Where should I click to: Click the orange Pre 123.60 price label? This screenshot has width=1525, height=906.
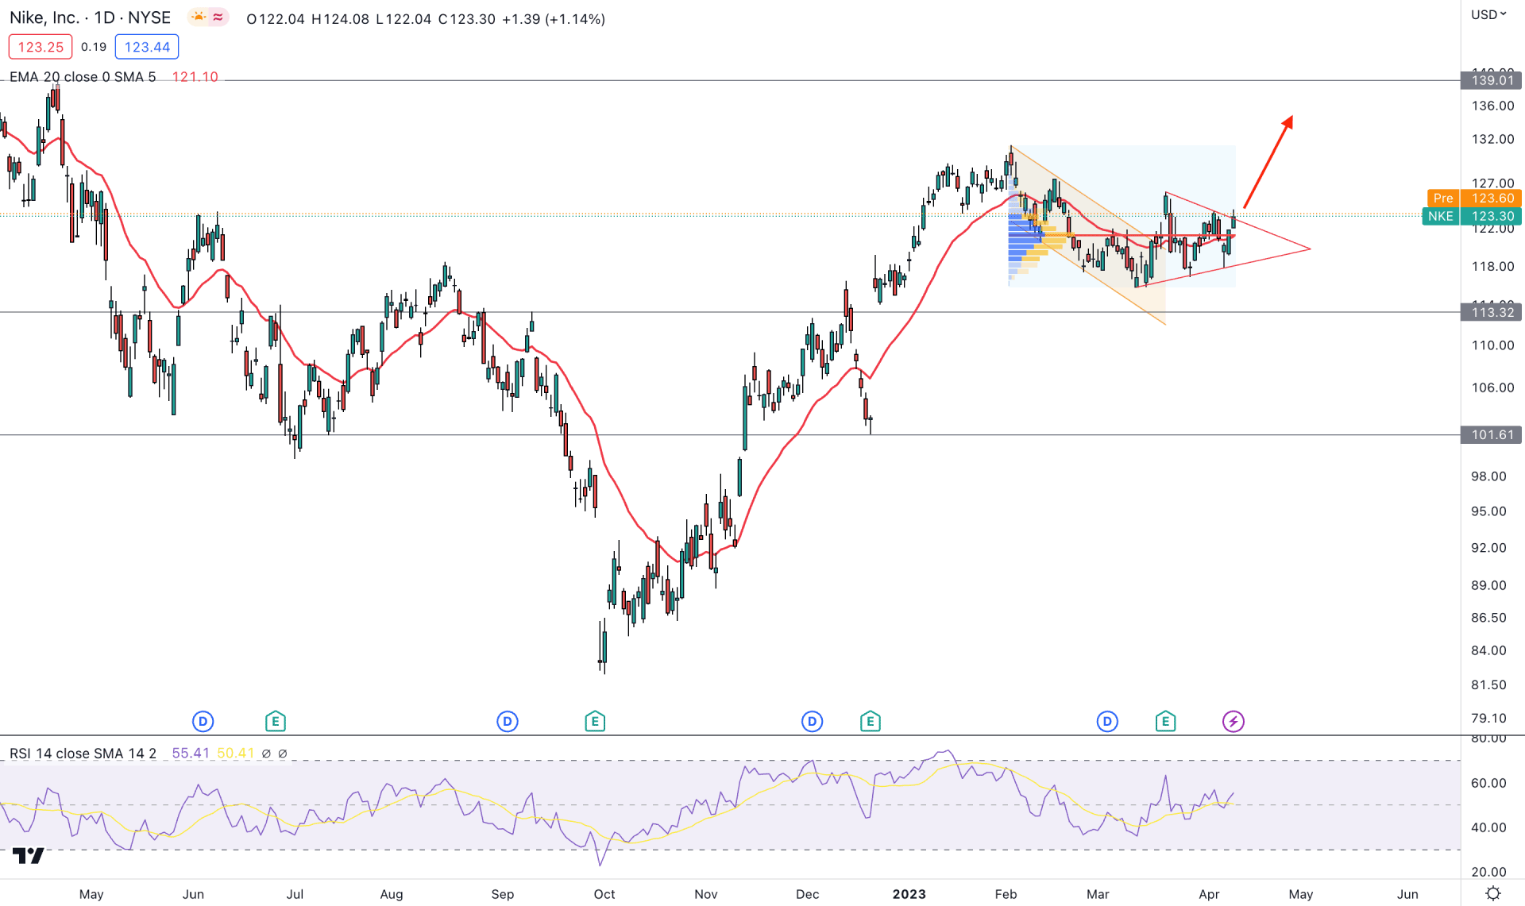1474,199
